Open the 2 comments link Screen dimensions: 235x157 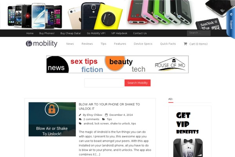click(x=91, y=119)
